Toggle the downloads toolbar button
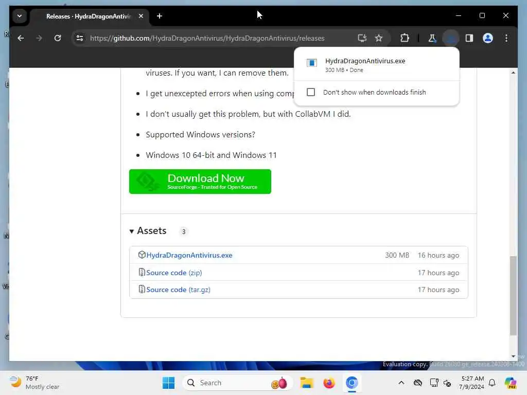527x395 pixels. click(x=451, y=38)
